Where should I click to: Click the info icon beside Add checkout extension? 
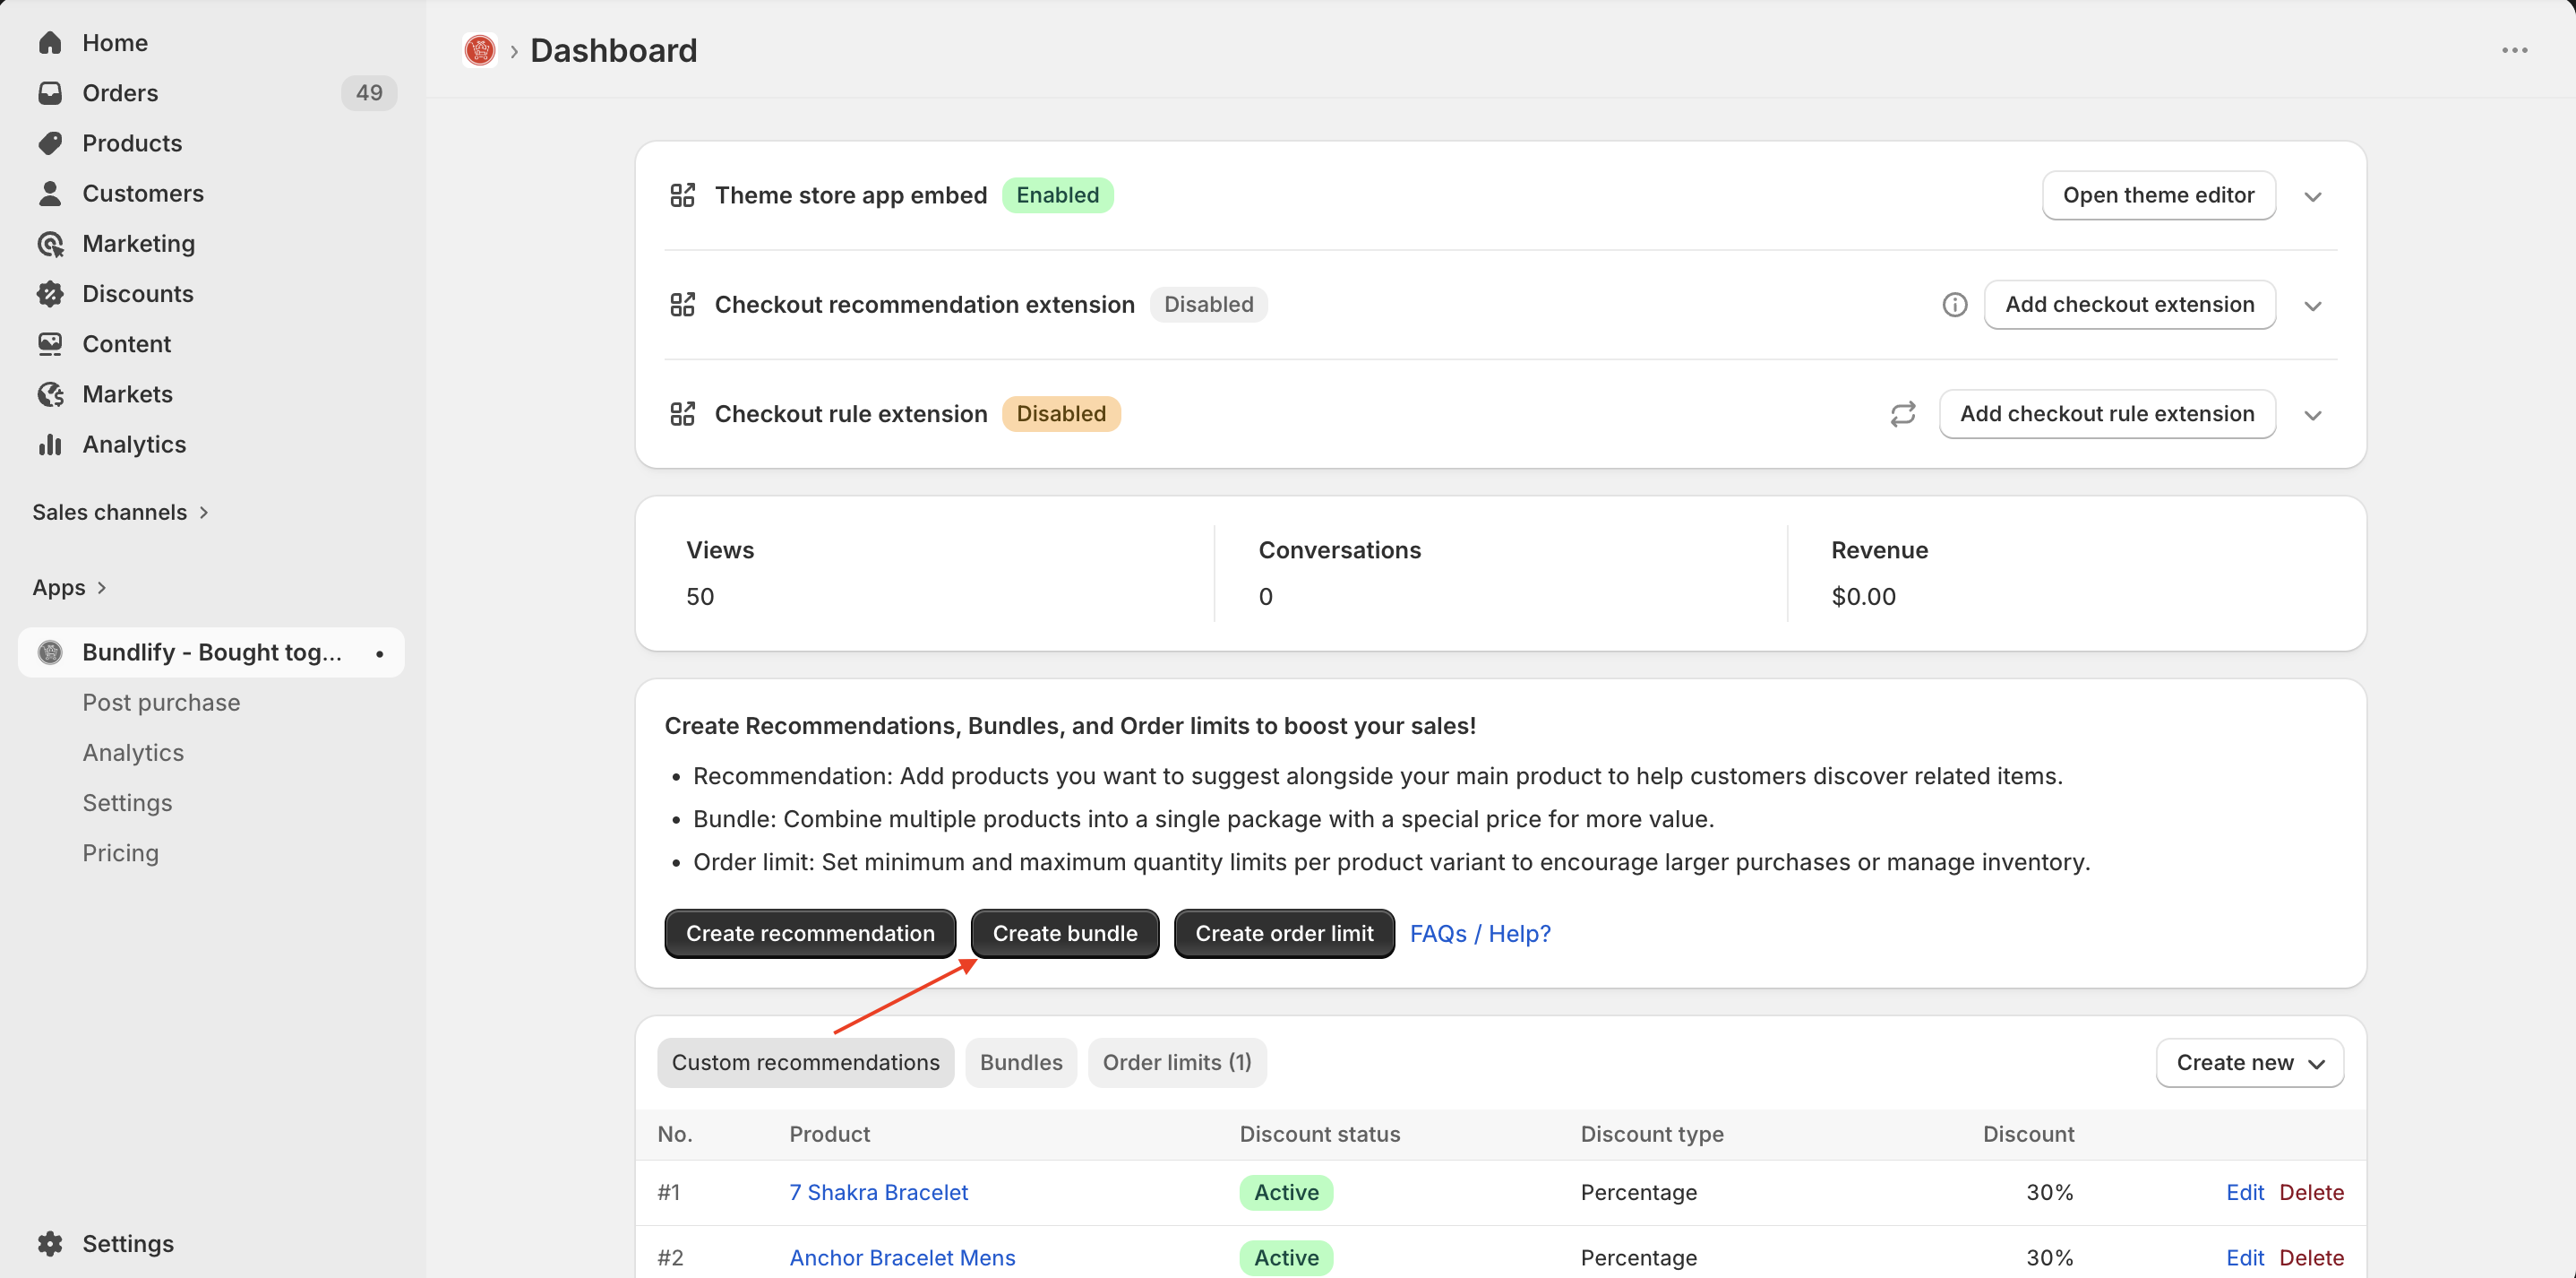click(x=1954, y=304)
